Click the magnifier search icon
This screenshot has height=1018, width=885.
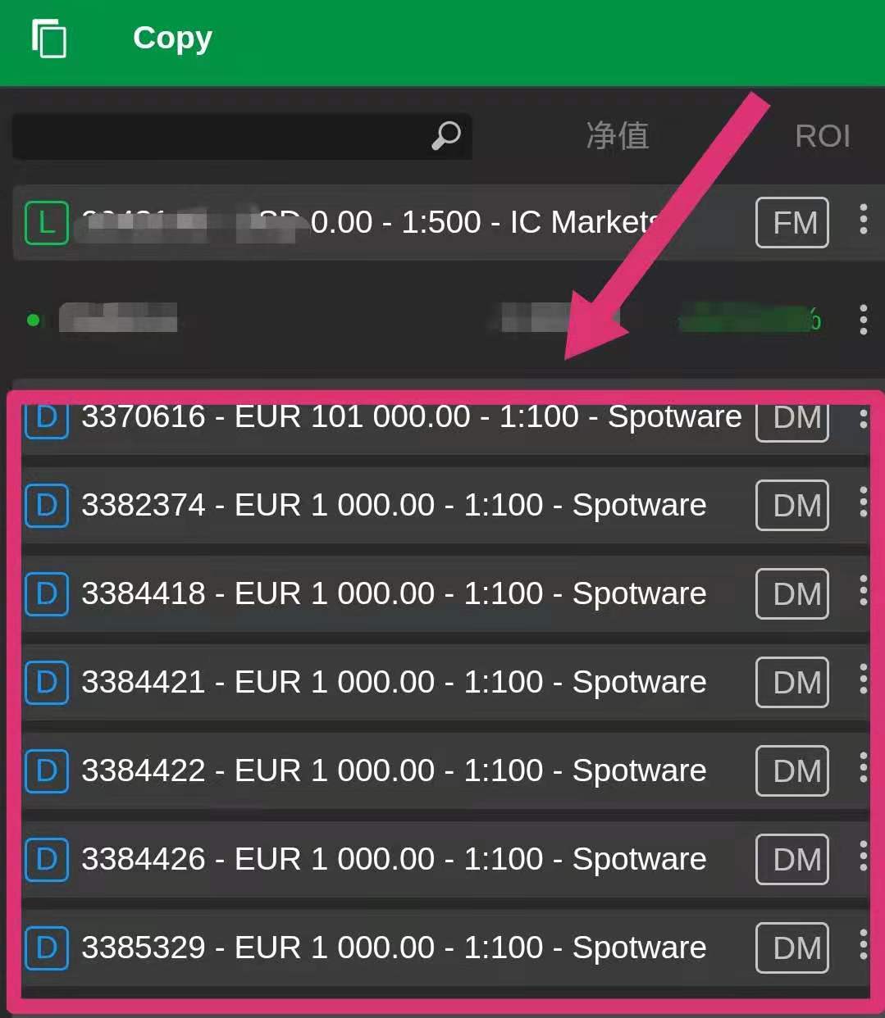pos(446,135)
